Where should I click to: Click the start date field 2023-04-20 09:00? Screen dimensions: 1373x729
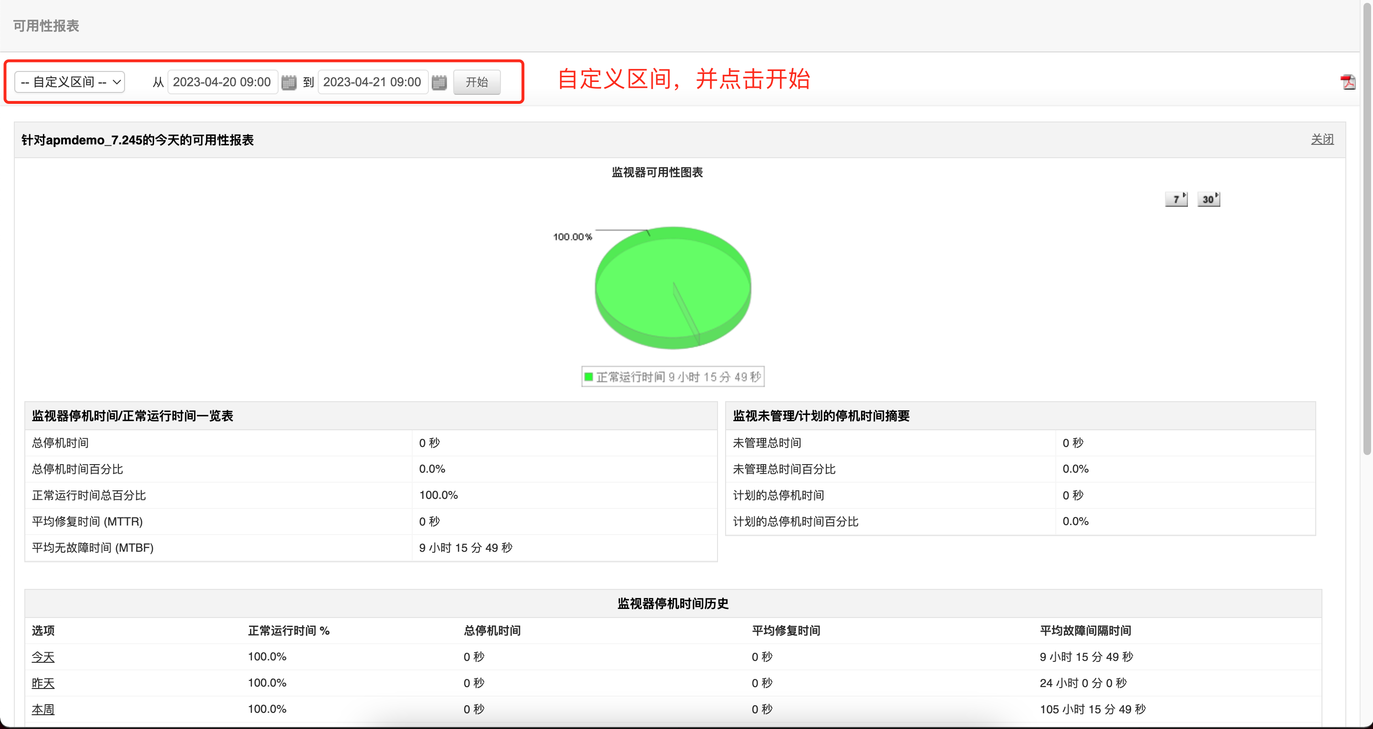pos(222,82)
